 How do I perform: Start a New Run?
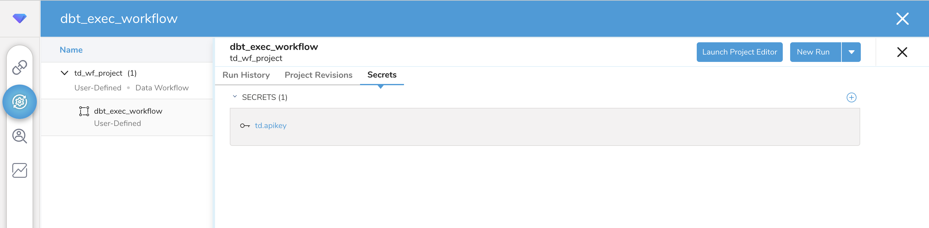[813, 52]
